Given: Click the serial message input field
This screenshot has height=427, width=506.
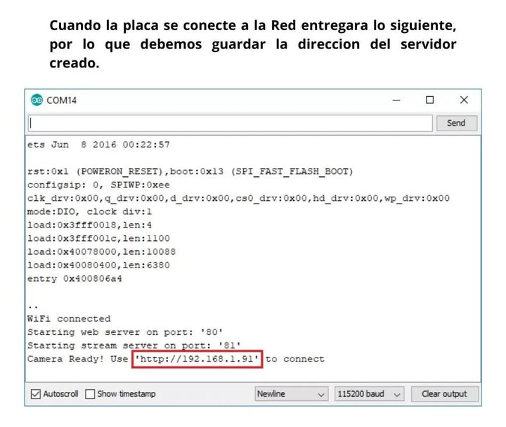Looking at the screenshot, I should point(230,123).
